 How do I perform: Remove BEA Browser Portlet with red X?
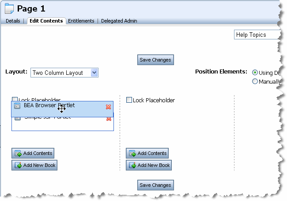(x=108, y=107)
